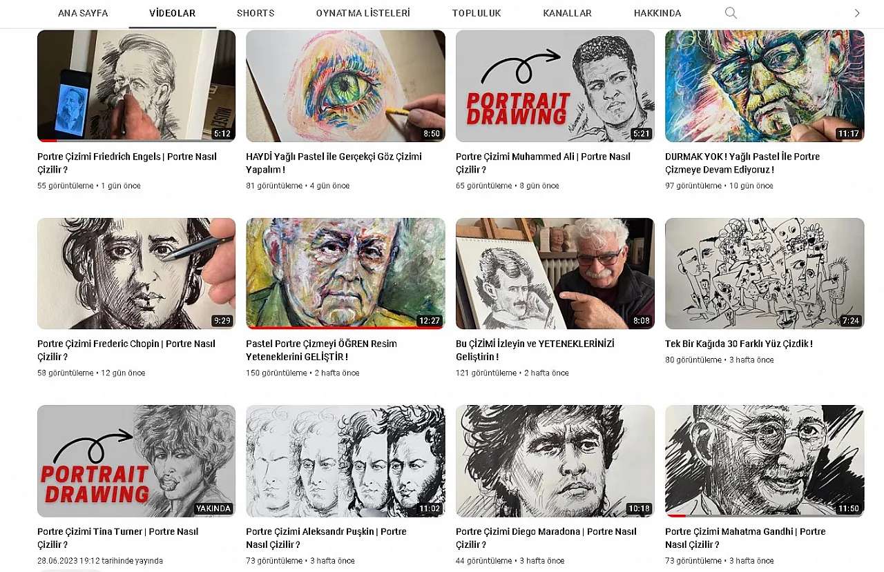Screen dimensions: 884x572
Task: Open the 30 faces doodle video thumbnail
Action: (x=765, y=274)
